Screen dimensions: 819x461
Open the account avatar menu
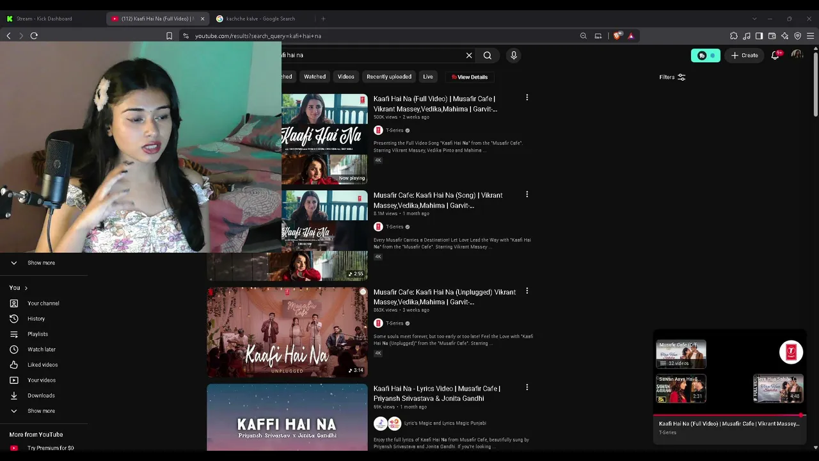point(797,55)
